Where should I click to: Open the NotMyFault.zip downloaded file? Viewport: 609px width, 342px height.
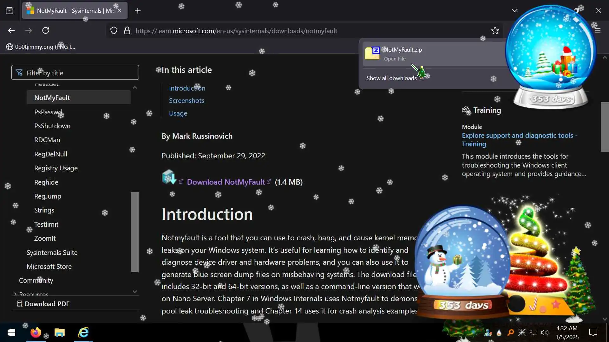(x=403, y=53)
